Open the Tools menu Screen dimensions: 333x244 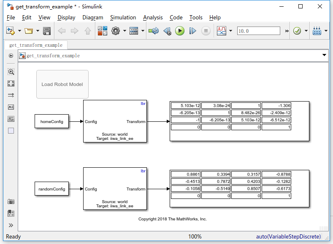(196, 17)
